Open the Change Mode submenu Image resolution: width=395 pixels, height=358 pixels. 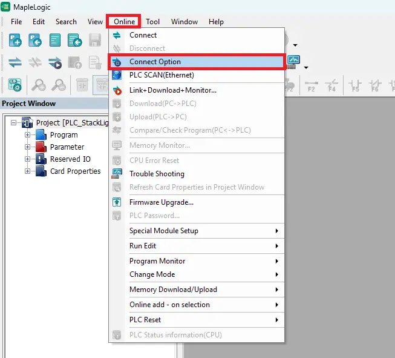[x=197, y=274]
